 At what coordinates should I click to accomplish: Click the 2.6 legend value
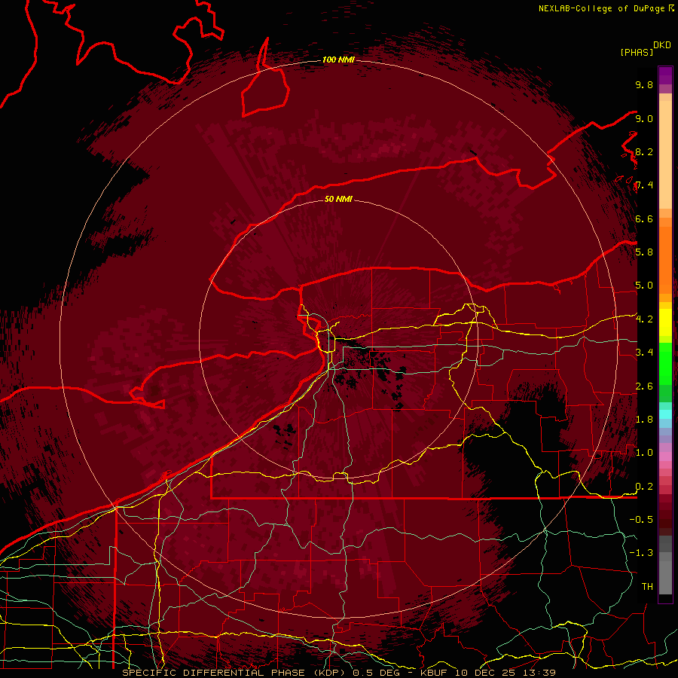click(x=644, y=386)
